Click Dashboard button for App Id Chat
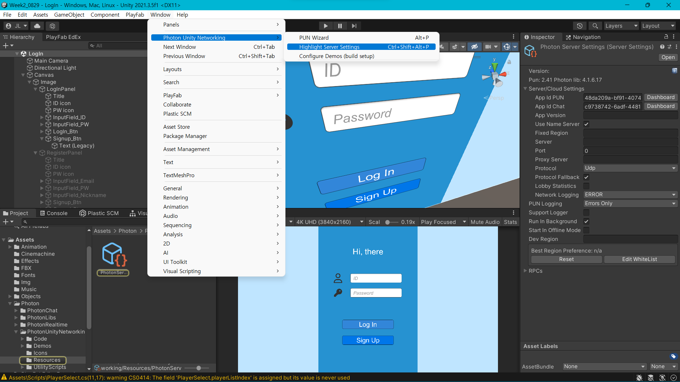The height and width of the screenshot is (382, 680). 661,106
